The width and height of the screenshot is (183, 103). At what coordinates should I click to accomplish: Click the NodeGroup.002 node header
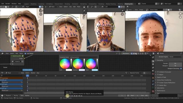[x=17, y=56]
